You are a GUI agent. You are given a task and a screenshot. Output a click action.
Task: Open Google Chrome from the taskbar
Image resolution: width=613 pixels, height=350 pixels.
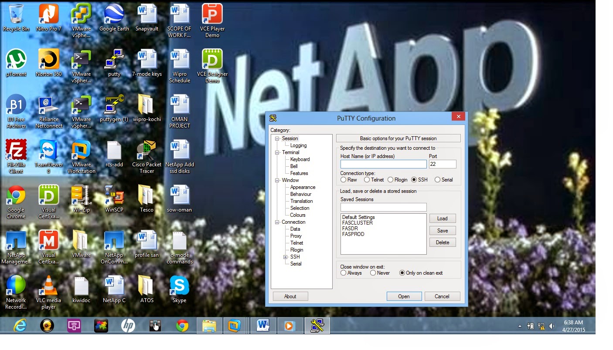182,325
